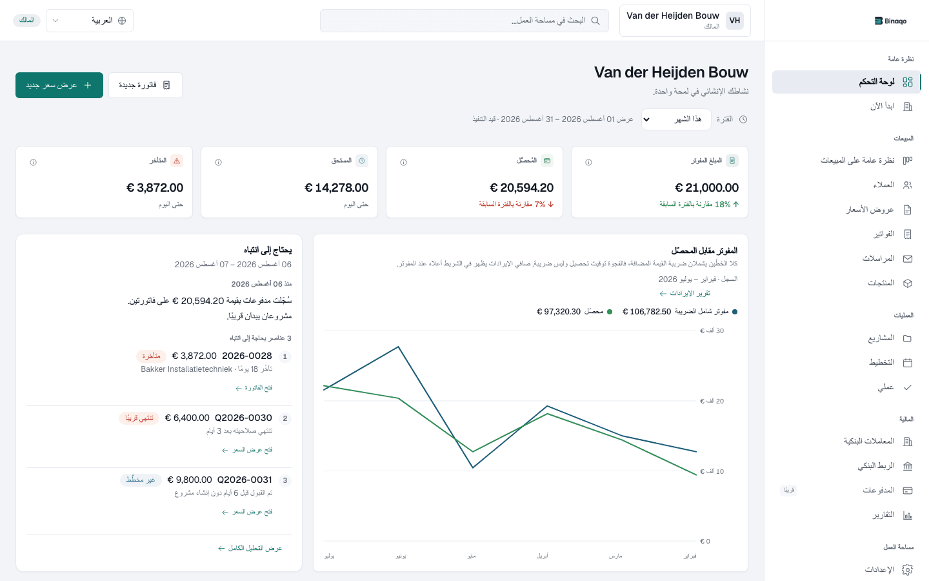Open the المعاملات البنكية transactions icon
The height and width of the screenshot is (581, 929).
click(908, 442)
